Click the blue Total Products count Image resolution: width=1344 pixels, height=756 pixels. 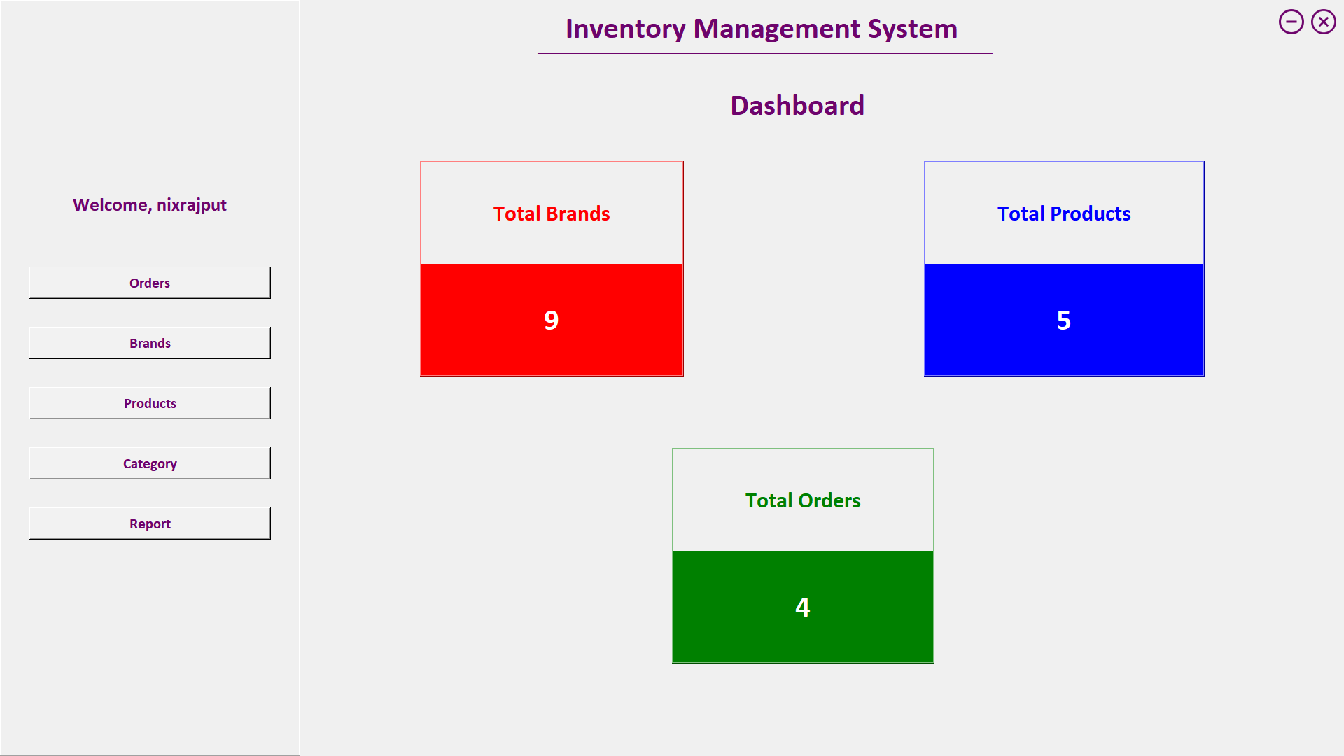pyautogui.click(x=1064, y=318)
